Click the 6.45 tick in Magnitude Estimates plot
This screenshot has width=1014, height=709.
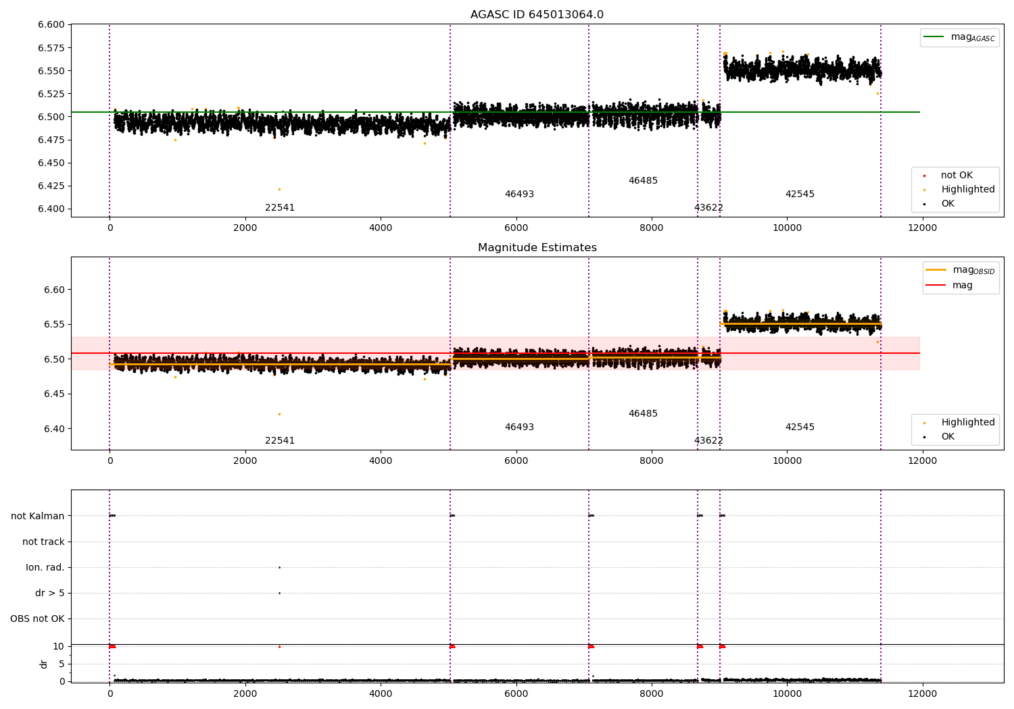pyautogui.click(x=54, y=394)
